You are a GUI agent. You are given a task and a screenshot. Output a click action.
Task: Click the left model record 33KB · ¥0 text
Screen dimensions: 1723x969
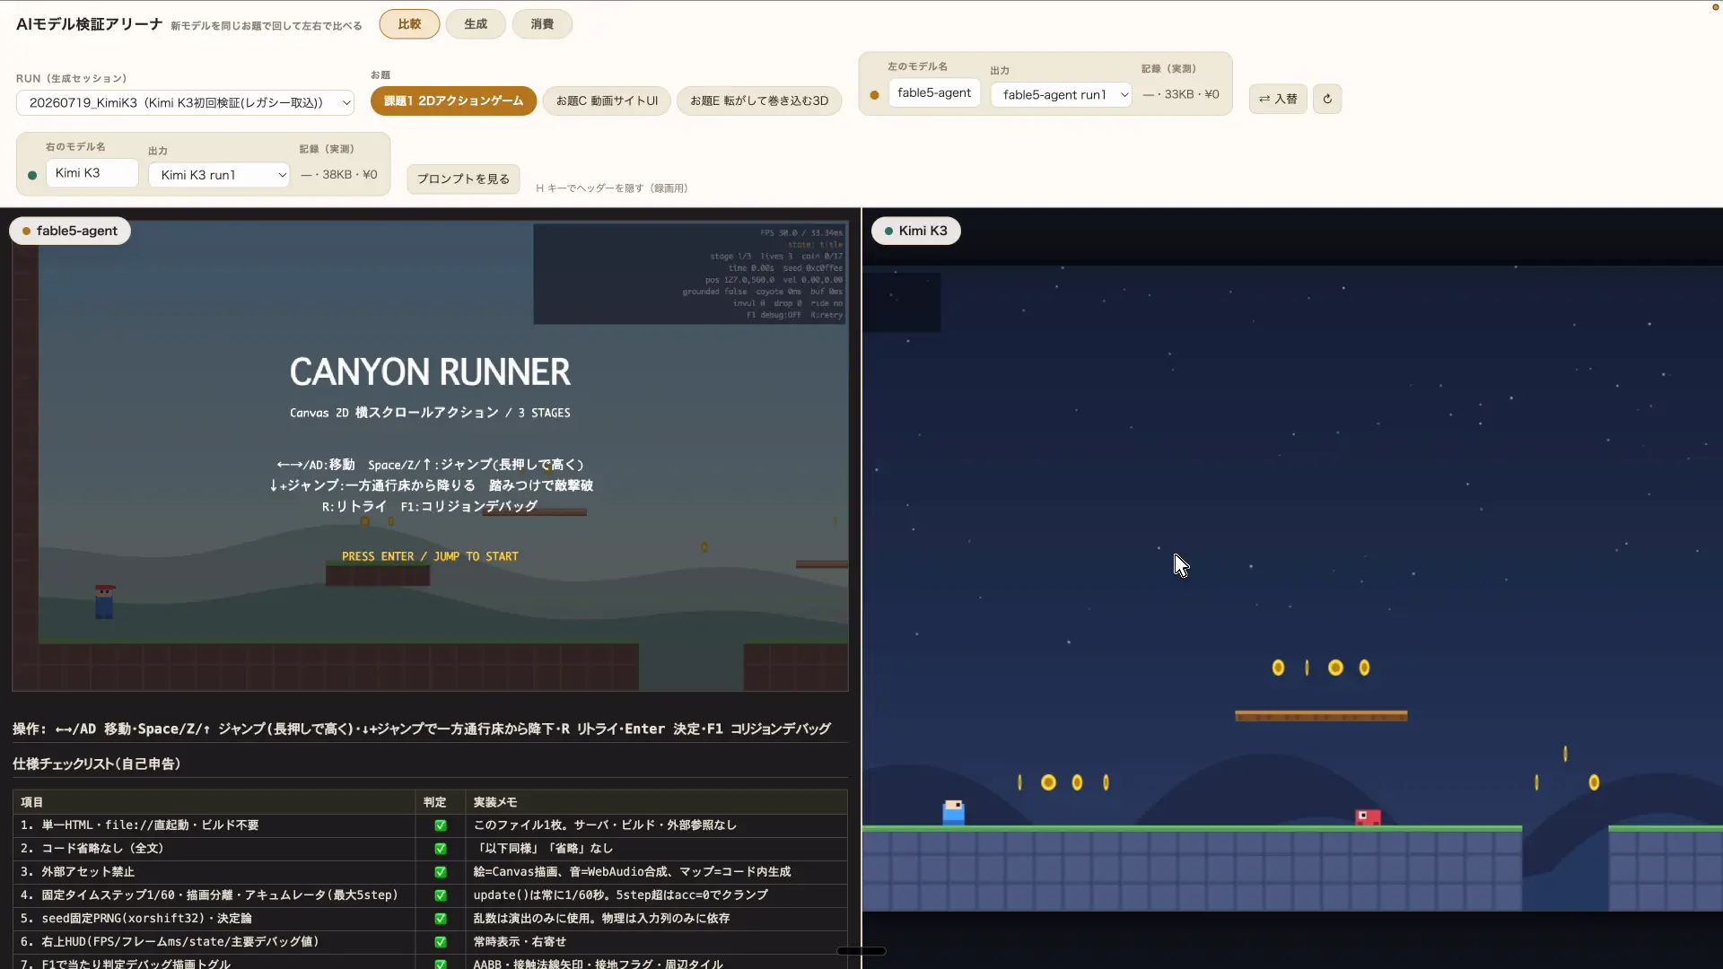pyautogui.click(x=1181, y=94)
